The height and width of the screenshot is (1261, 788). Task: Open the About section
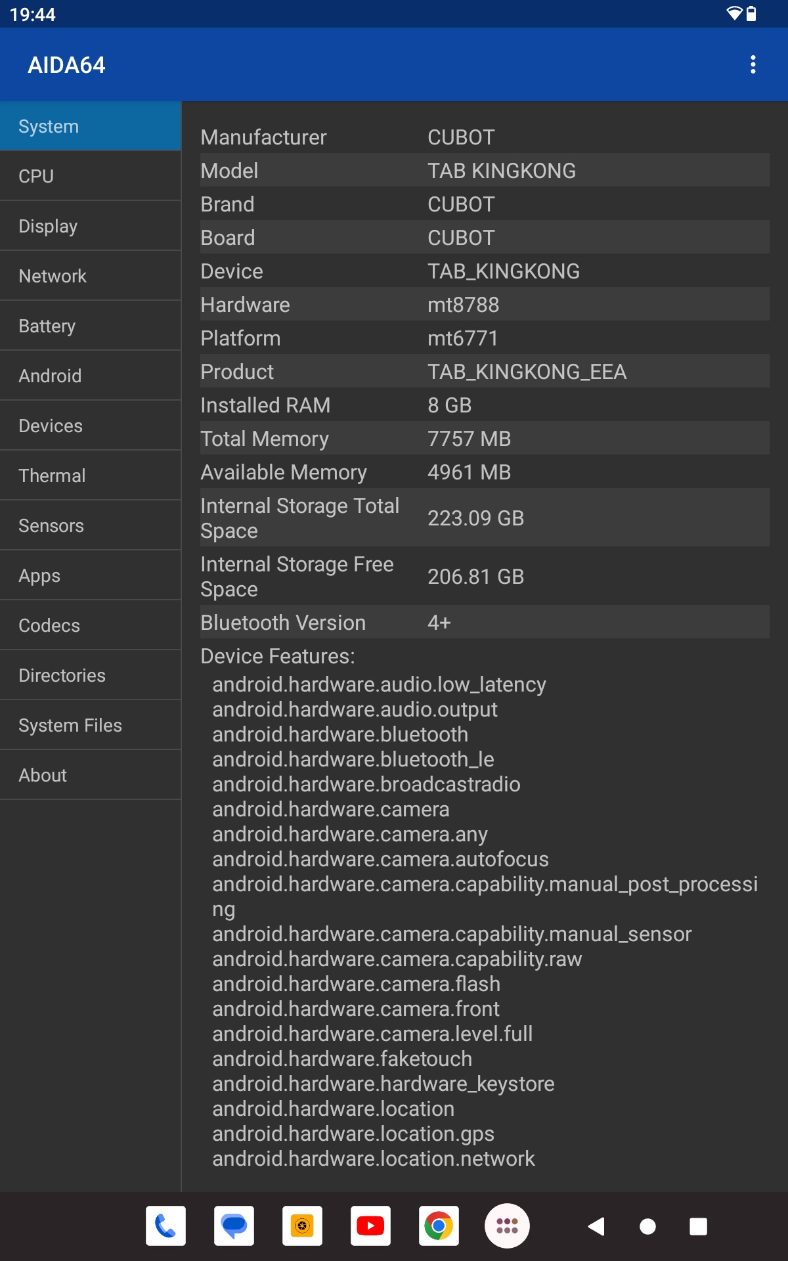coord(91,775)
